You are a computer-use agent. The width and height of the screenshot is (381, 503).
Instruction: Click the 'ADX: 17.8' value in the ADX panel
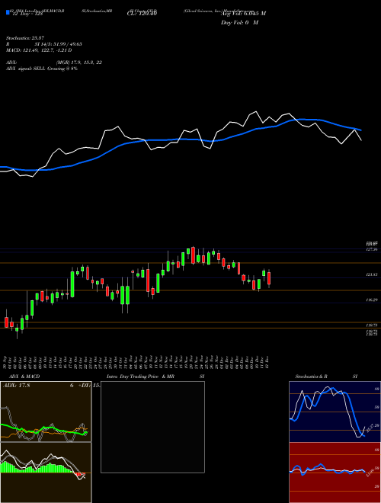(x=16, y=386)
